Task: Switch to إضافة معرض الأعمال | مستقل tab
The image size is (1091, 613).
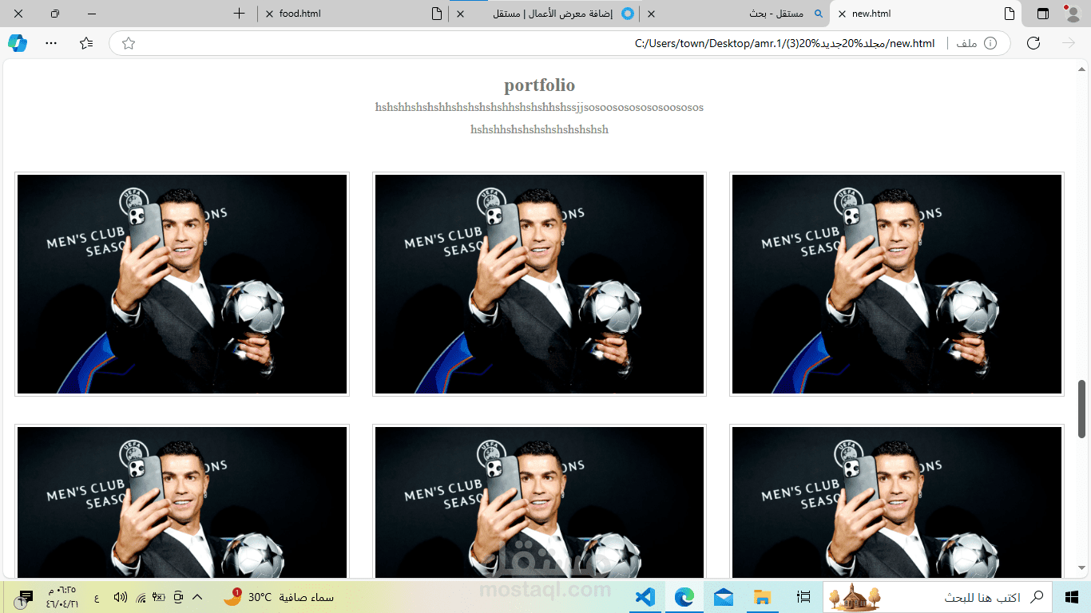Action: [x=545, y=14]
